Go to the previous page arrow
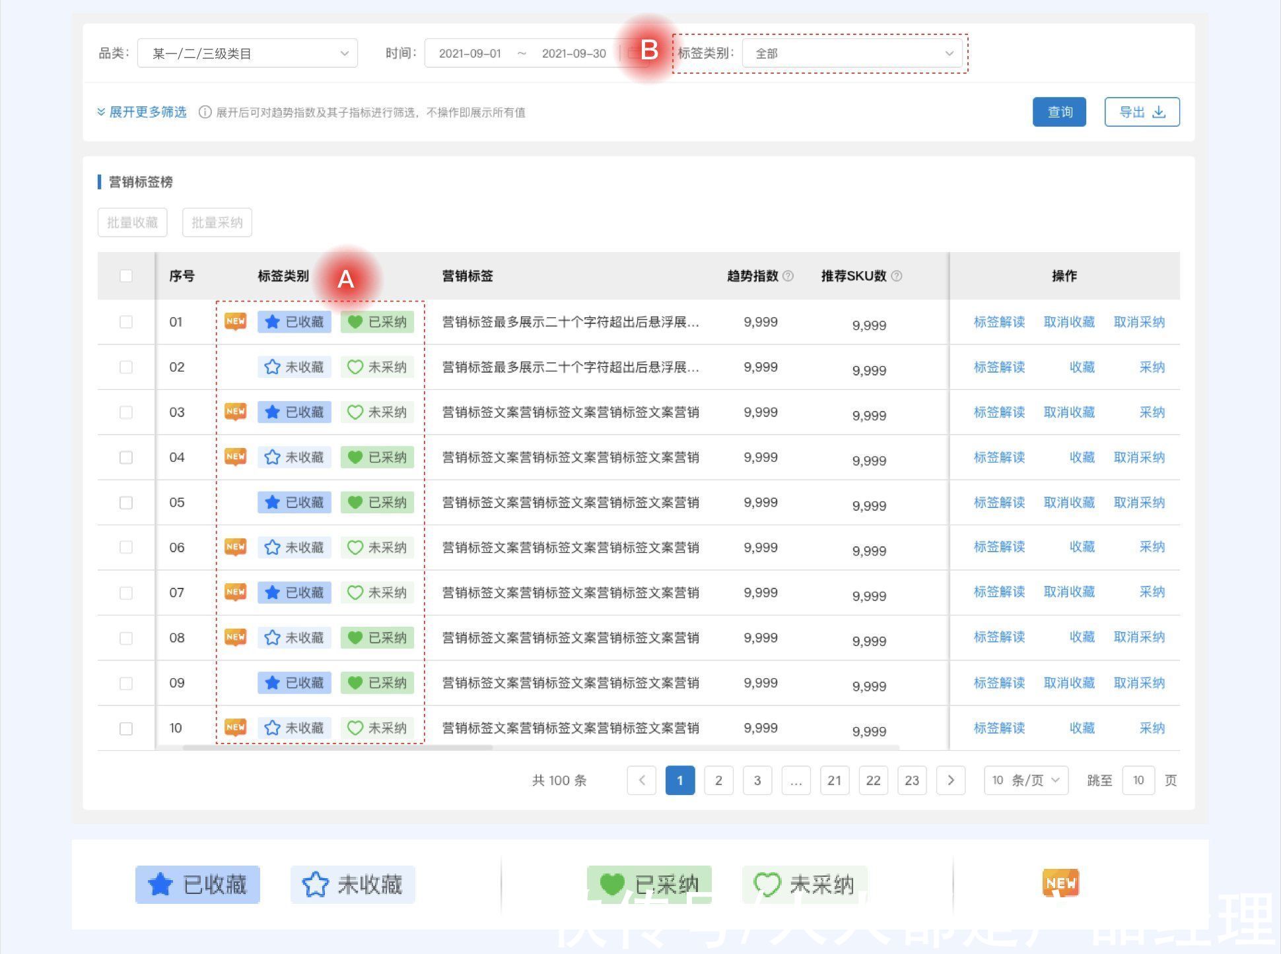Screen dimensions: 1281x954 point(642,780)
